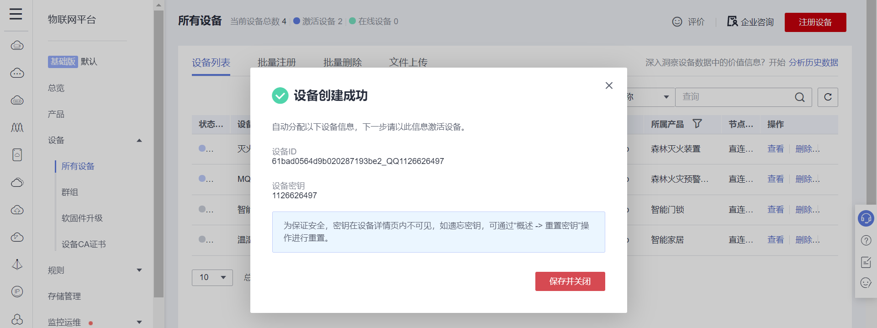Screen dimensions: 877x328
Task: Click the 企业咨询 icon
Action: tap(732, 21)
